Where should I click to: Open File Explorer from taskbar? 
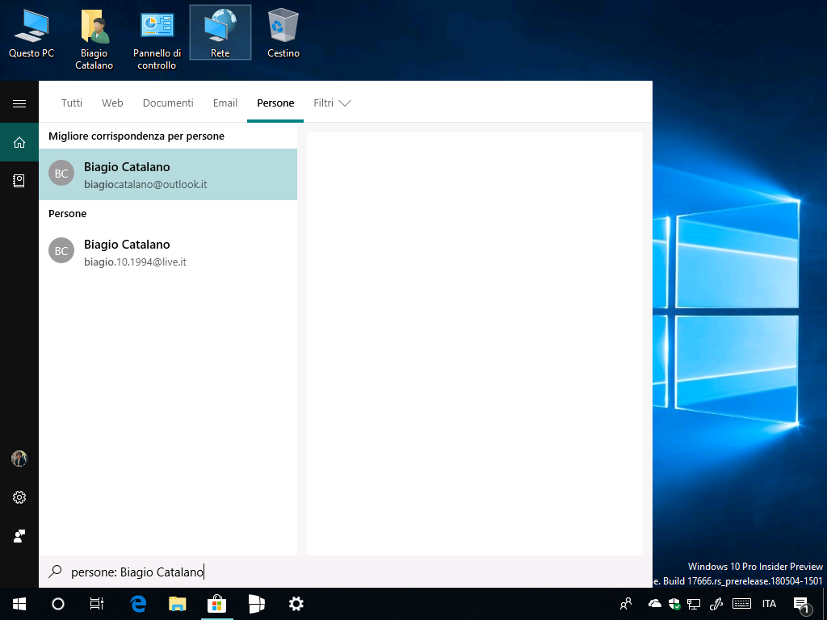tap(177, 604)
